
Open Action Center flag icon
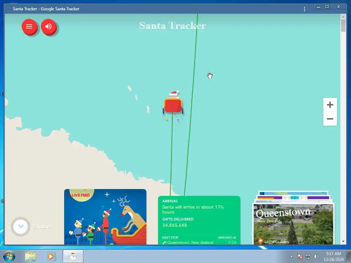point(300,256)
